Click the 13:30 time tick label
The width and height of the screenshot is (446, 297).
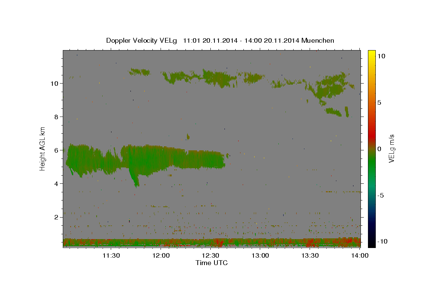pos(310,255)
